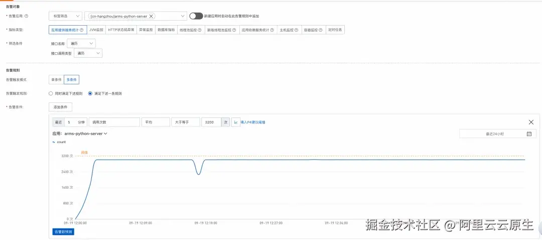Select the 应用提供服务统计 metric tab
The width and height of the screenshot is (542, 240).
(67, 30)
